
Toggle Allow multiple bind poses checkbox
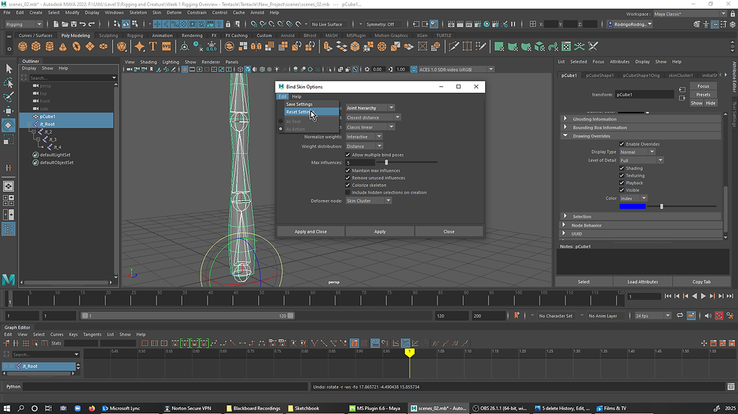(x=348, y=155)
